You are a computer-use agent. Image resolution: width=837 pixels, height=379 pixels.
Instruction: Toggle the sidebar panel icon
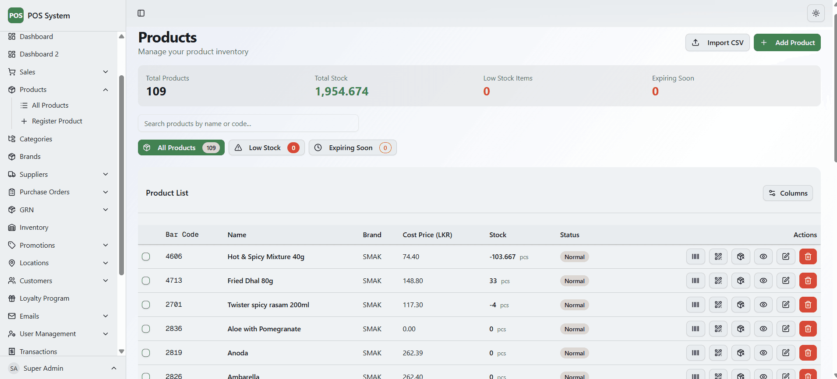(141, 13)
